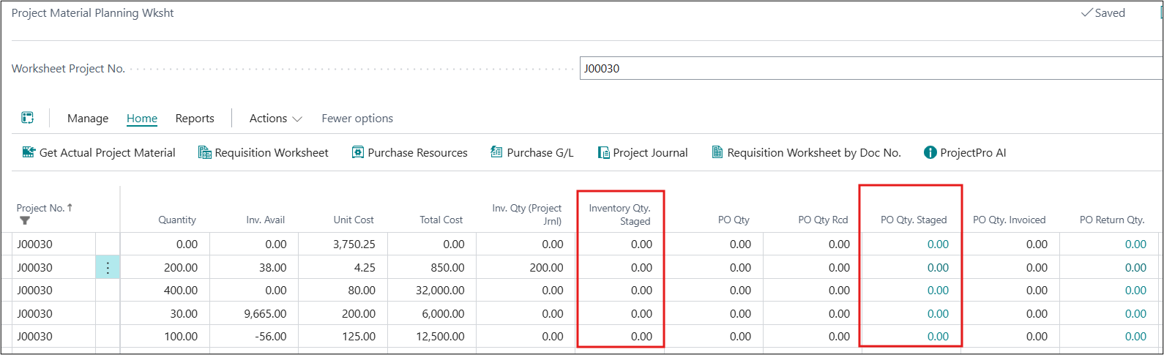Click last row PO Return Qty. value
Viewport: 1164px width, 355px height.
[1135, 337]
